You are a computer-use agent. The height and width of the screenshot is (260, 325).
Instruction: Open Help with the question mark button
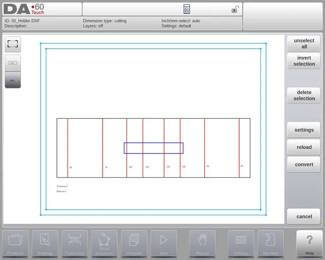[x=309, y=243]
